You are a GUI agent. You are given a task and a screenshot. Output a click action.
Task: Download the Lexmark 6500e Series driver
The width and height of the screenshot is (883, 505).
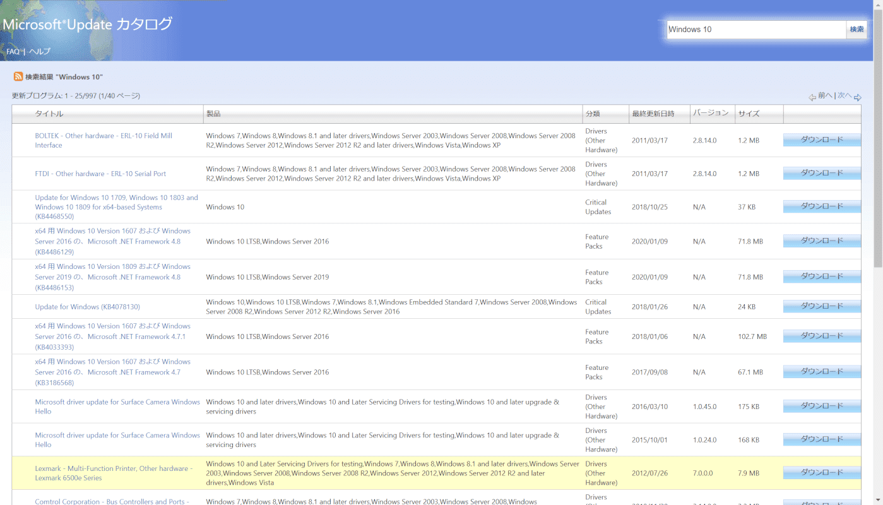pyautogui.click(x=822, y=473)
